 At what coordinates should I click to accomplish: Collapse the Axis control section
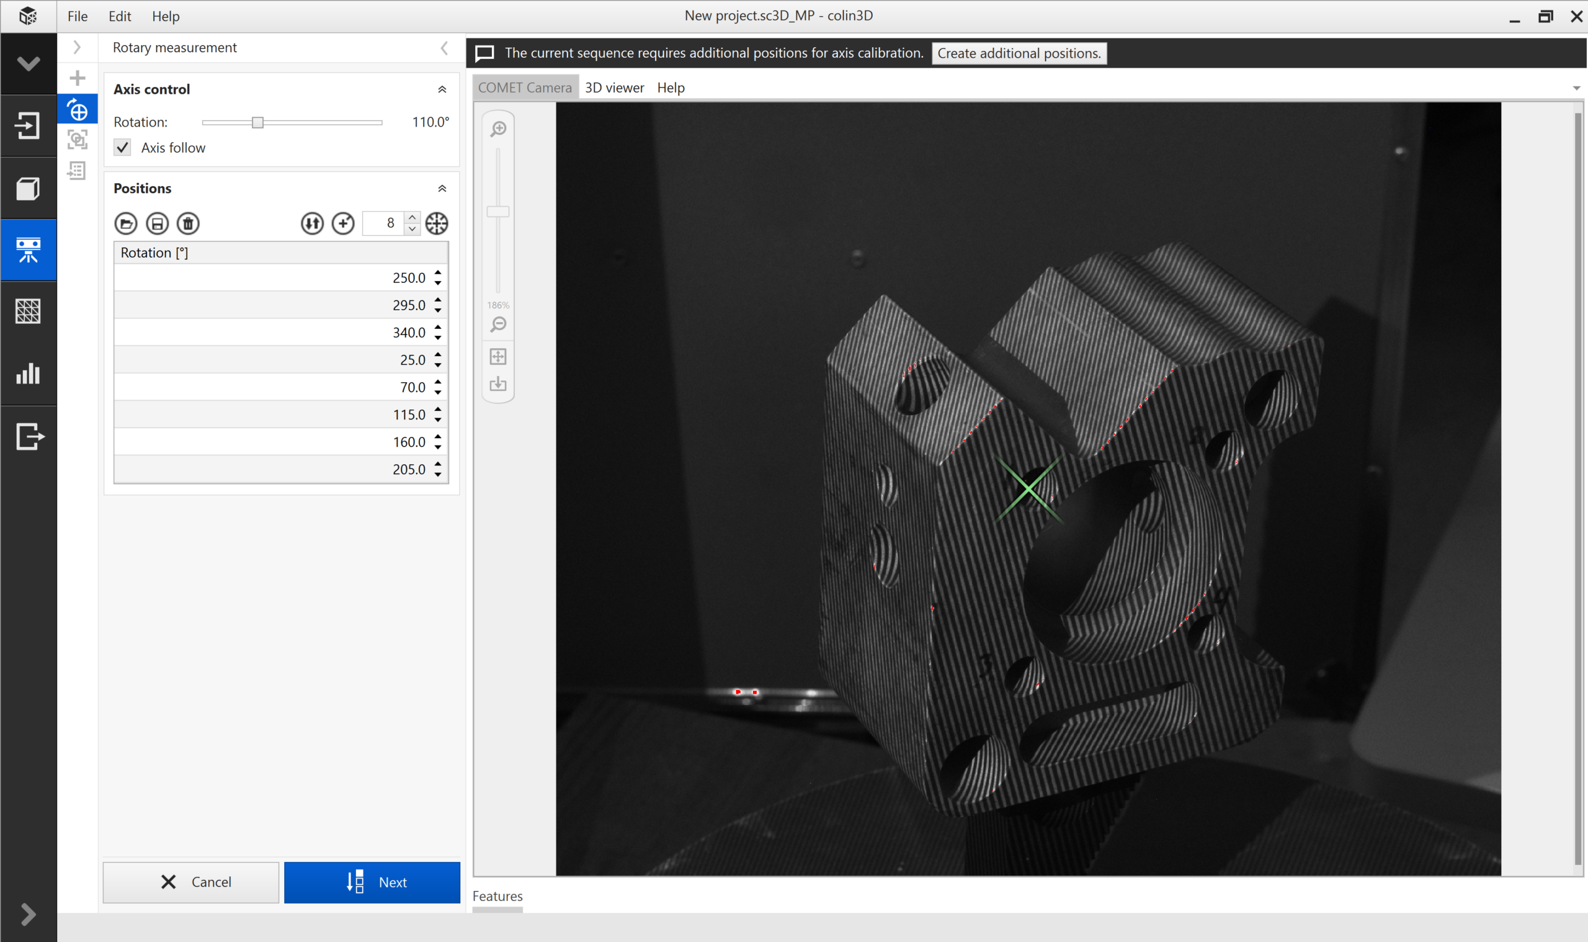pos(442,89)
